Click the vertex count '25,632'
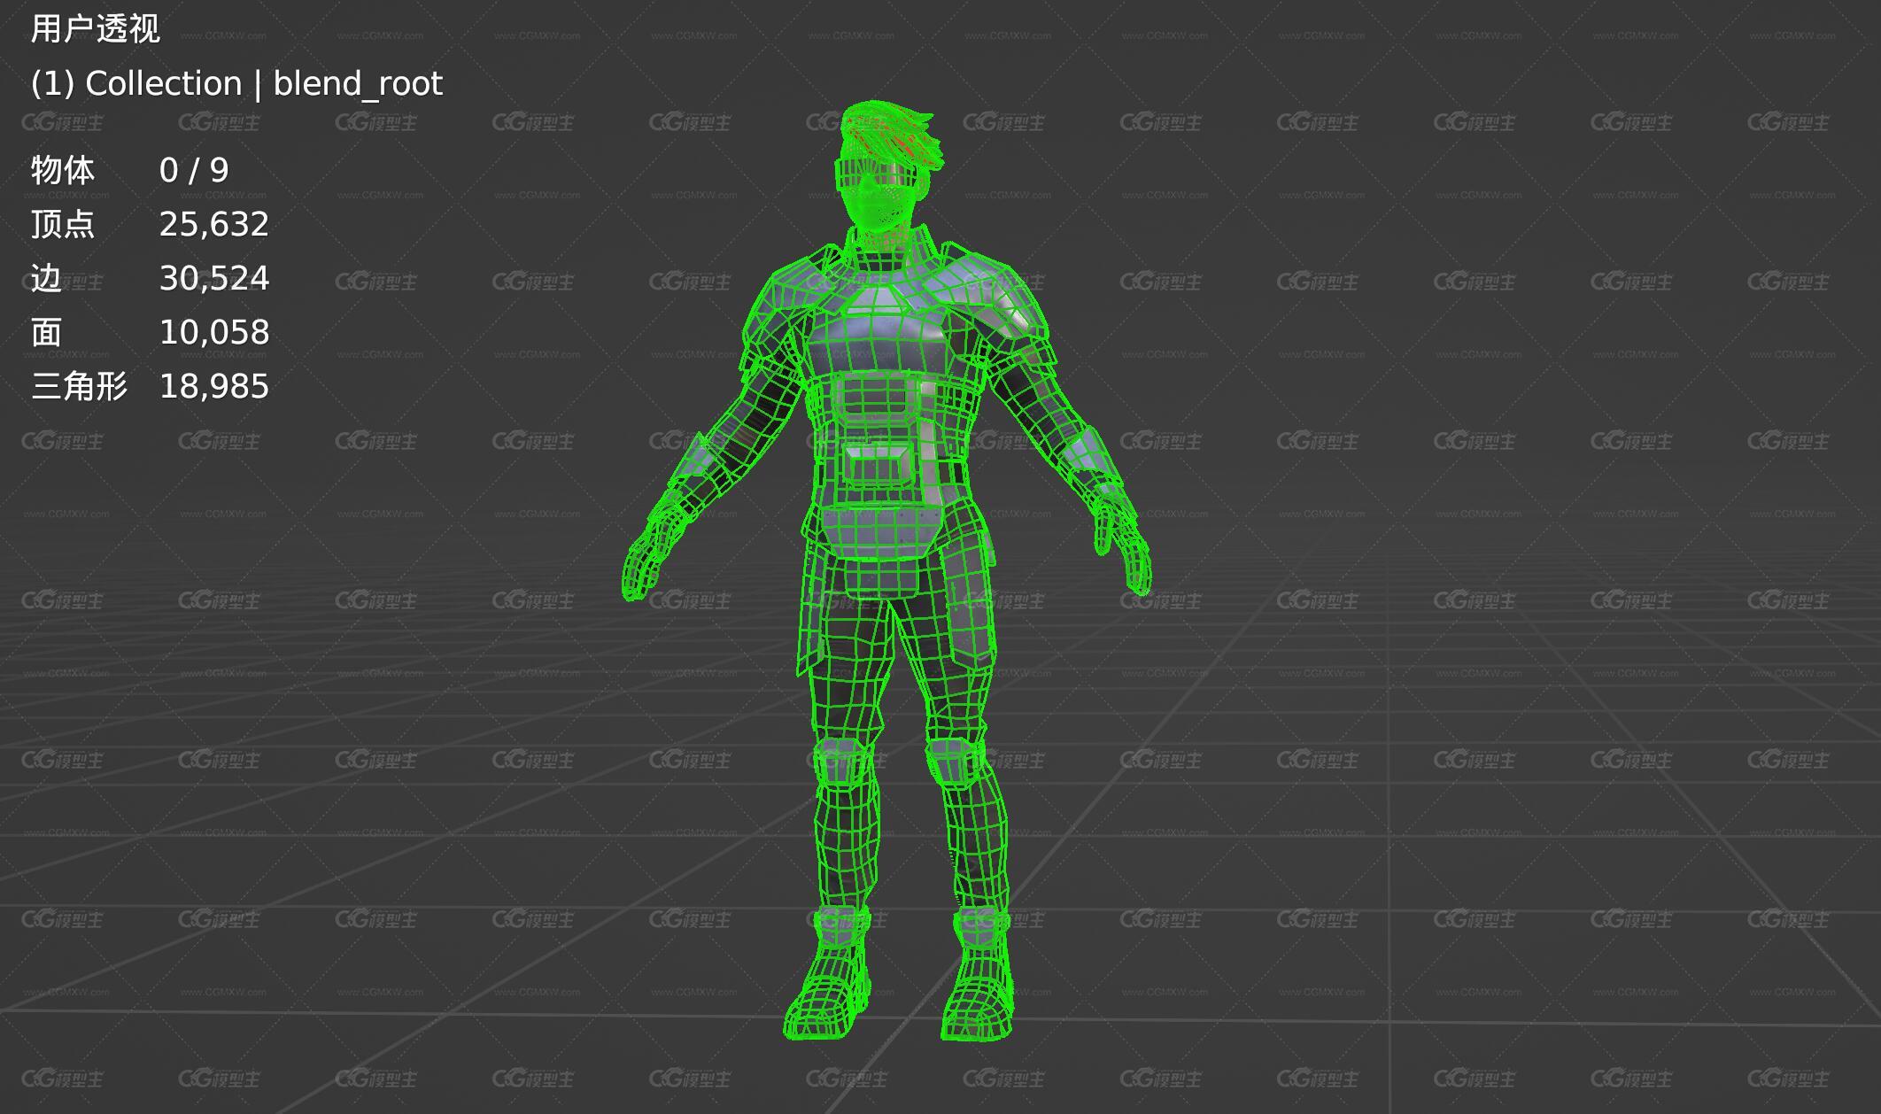Image resolution: width=1881 pixels, height=1114 pixels. click(214, 225)
